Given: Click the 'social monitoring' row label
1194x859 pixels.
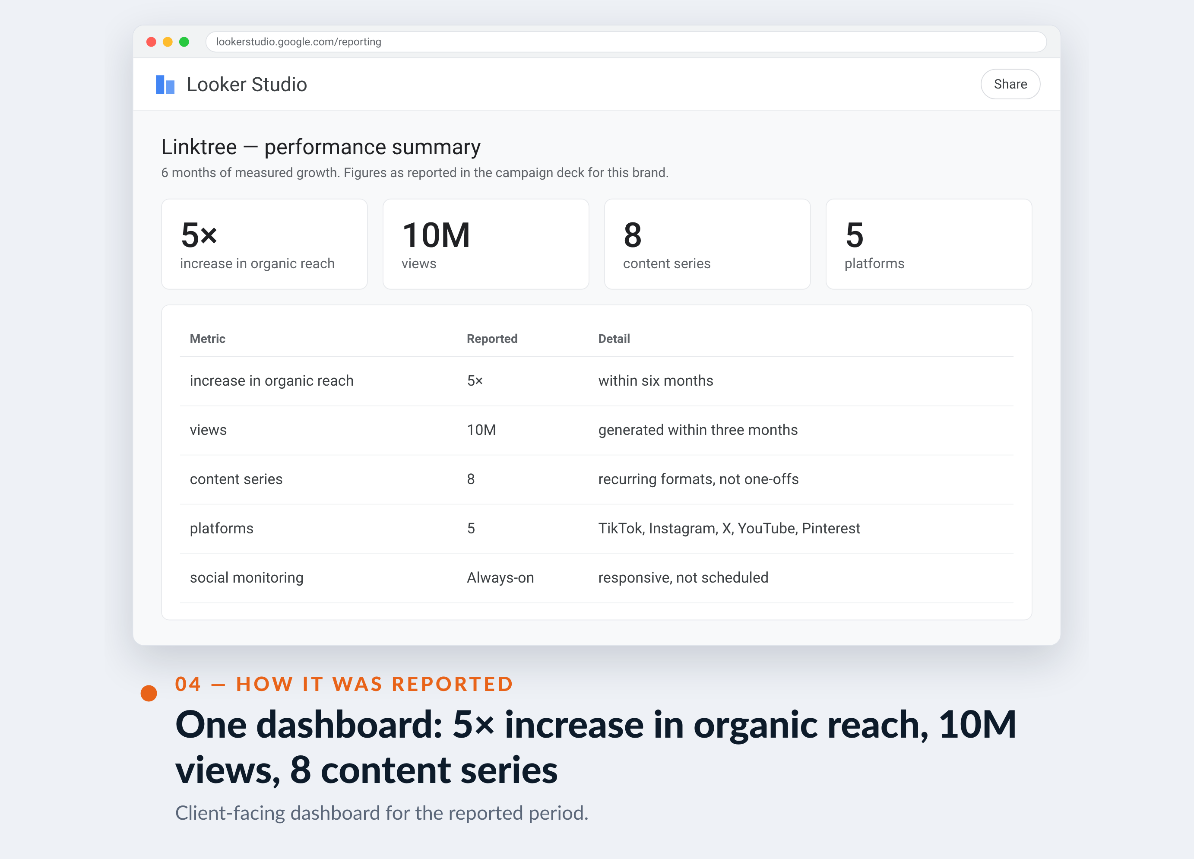Looking at the screenshot, I should tap(247, 578).
